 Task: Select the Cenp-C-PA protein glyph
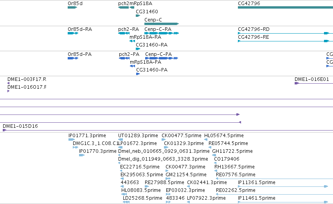(162, 58)
